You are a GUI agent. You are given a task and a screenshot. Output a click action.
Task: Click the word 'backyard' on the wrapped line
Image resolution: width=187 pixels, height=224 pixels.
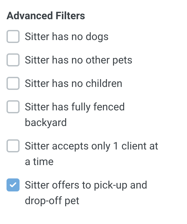46,123
